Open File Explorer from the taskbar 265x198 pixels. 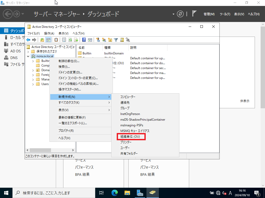coord(127,193)
